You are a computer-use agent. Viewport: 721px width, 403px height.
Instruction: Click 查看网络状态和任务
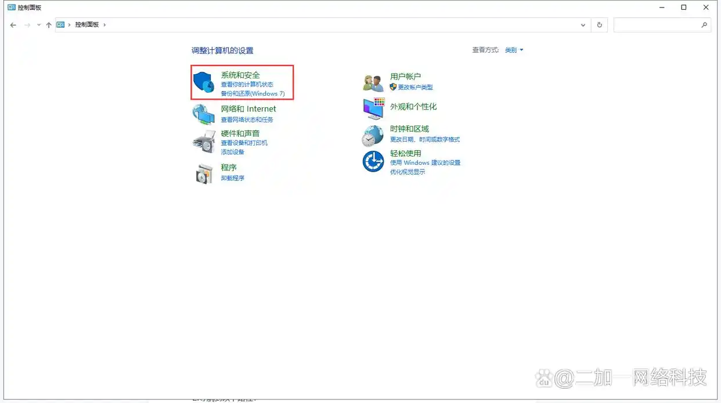pos(245,119)
